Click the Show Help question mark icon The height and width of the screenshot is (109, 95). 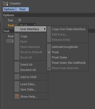(x=17, y=96)
